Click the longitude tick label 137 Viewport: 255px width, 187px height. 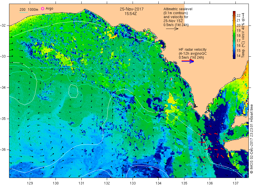click(x=236, y=183)
